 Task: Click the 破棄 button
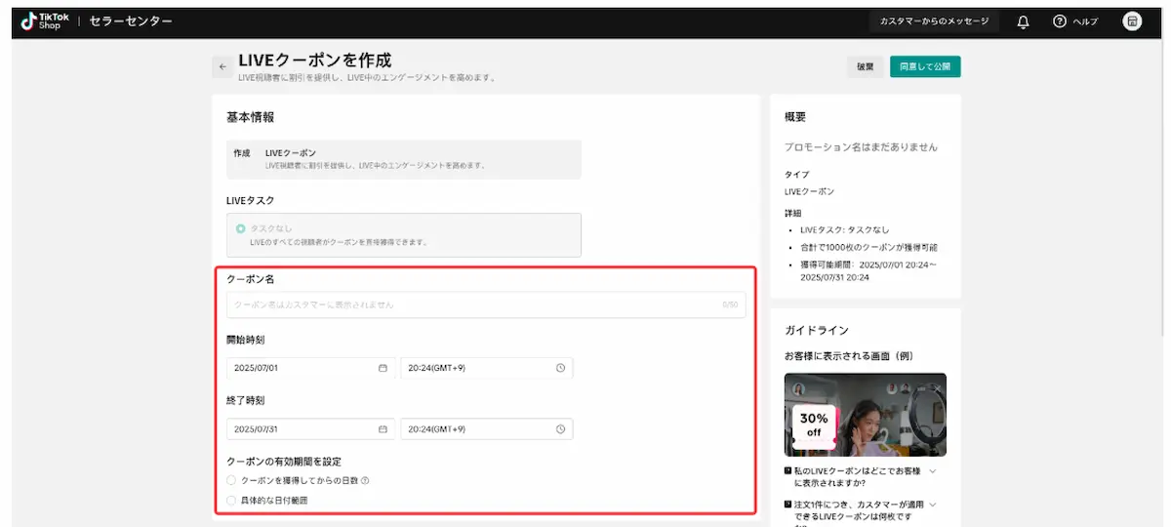click(865, 66)
